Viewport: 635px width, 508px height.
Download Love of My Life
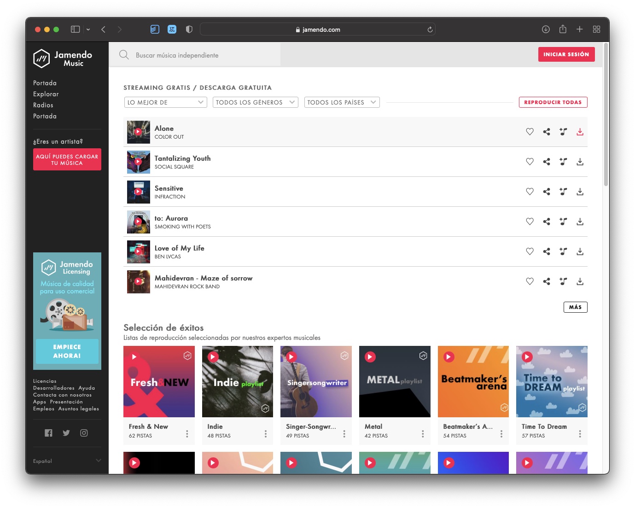[x=580, y=251]
